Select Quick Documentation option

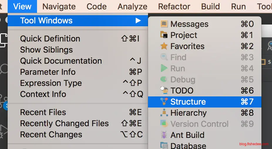pos(61,61)
